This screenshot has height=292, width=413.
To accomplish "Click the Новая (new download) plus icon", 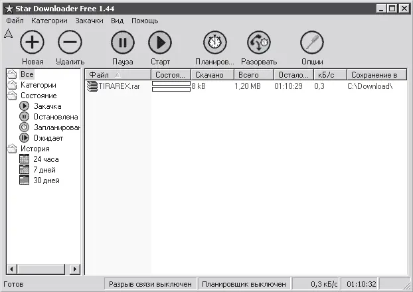I will point(32,44).
